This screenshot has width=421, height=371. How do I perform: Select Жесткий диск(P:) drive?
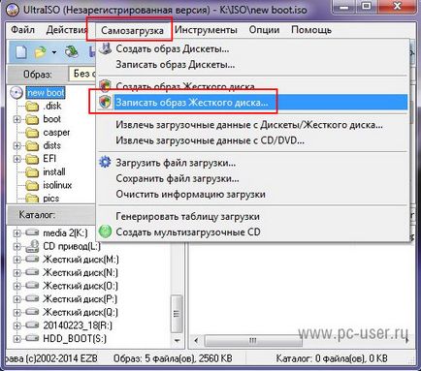[x=80, y=299]
